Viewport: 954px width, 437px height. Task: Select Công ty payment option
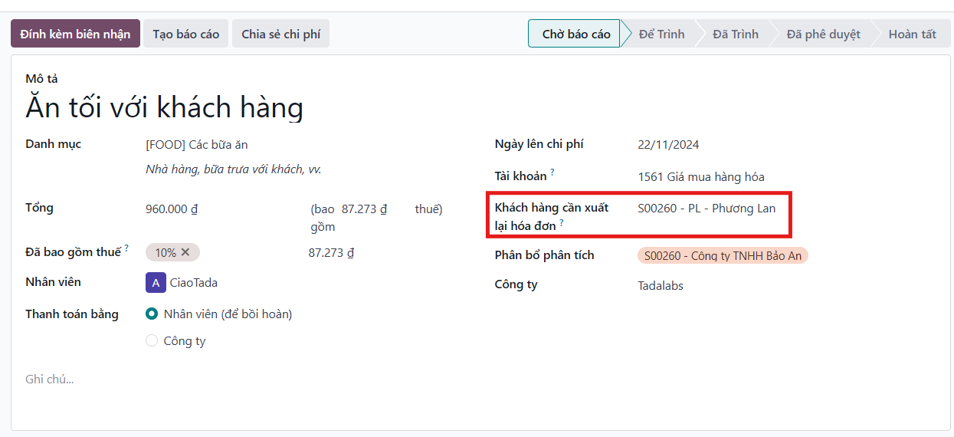click(x=152, y=341)
